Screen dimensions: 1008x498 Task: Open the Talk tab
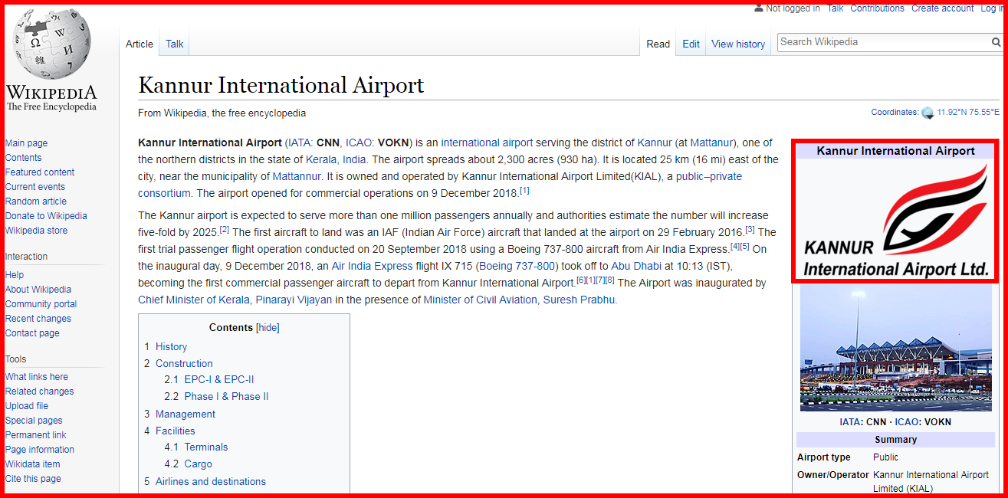pos(175,44)
